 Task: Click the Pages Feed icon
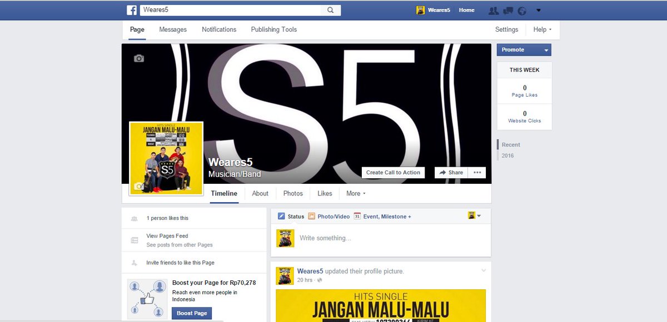click(134, 240)
